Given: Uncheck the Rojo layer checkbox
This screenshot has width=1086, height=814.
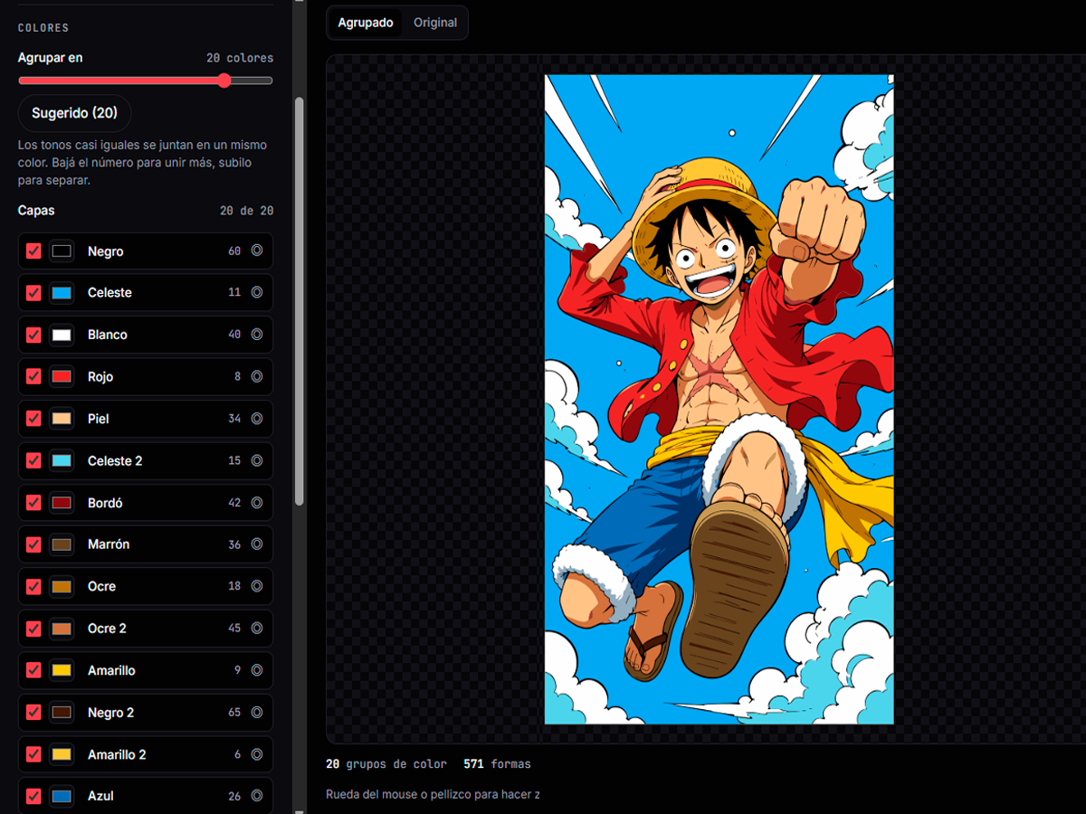Looking at the screenshot, I should [33, 376].
